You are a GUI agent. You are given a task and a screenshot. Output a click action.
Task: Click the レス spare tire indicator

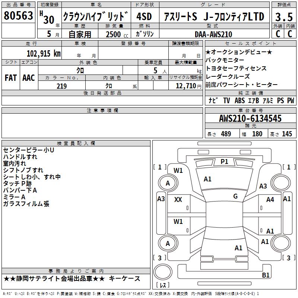163,285
